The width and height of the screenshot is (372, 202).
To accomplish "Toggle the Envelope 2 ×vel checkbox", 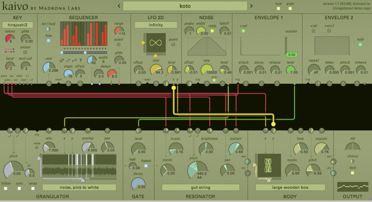I will [313, 31].
